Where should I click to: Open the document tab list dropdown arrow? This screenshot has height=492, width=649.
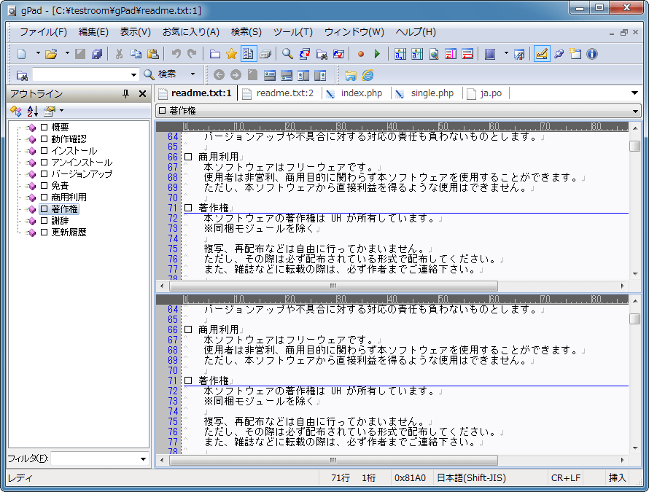click(x=634, y=93)
